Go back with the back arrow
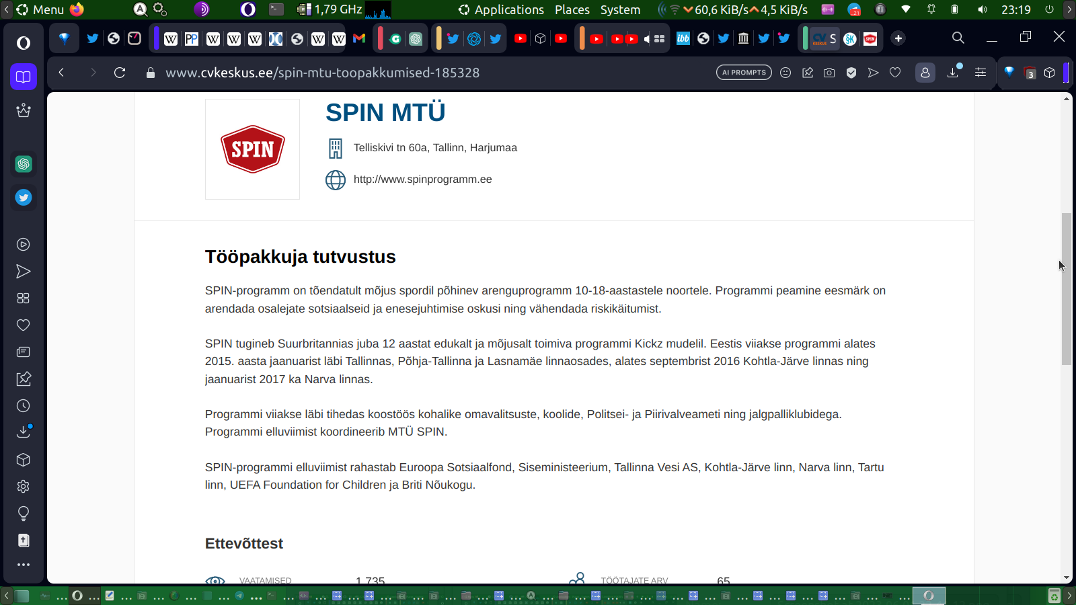This screenshot has width=1076, height=605. tap(61, 73)
